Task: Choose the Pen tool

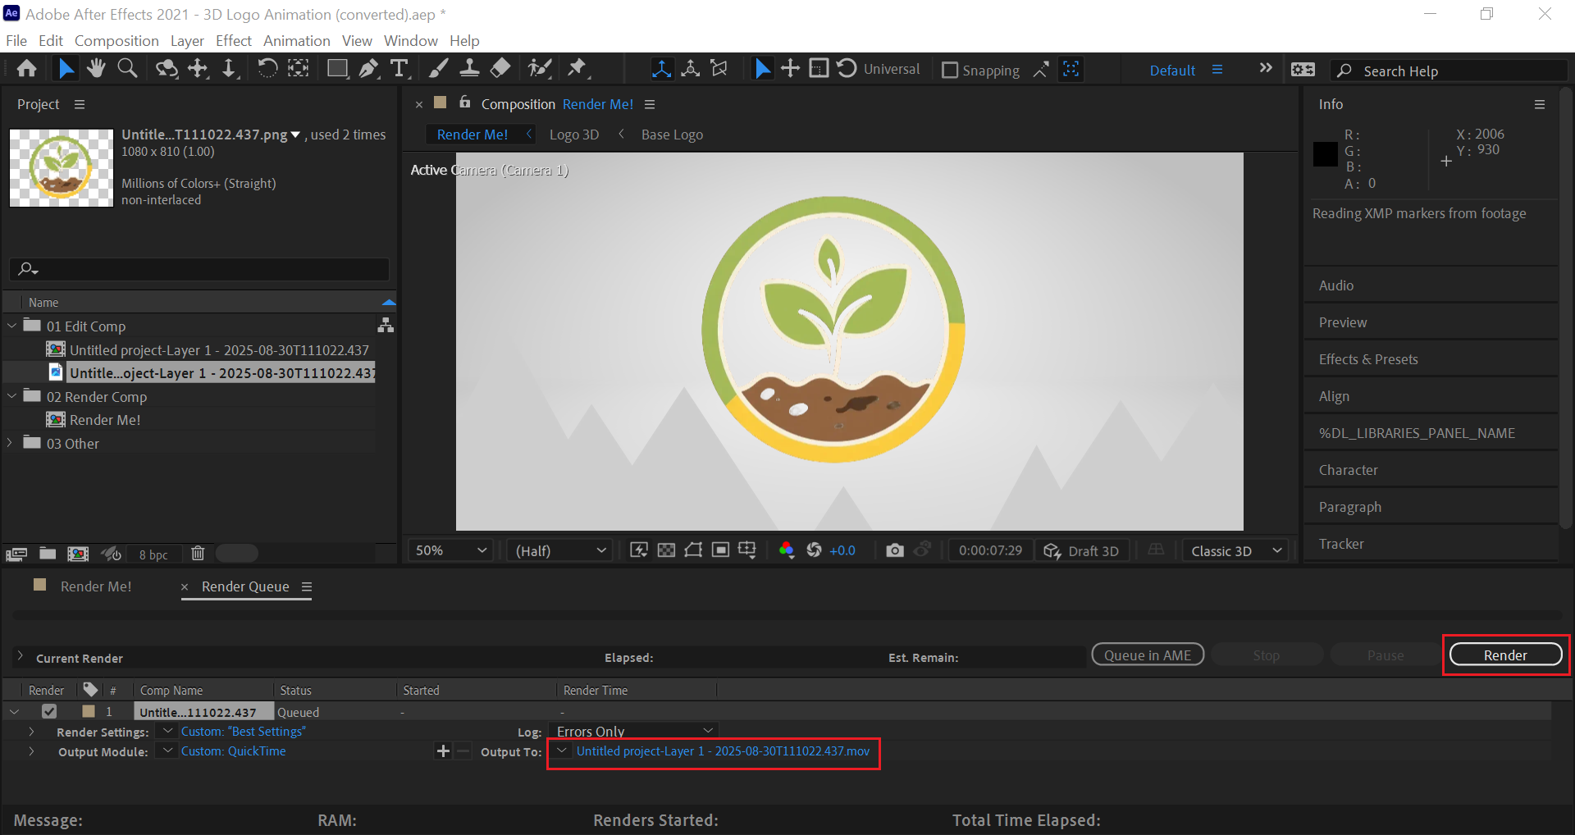Action: [x=368, y=69]
